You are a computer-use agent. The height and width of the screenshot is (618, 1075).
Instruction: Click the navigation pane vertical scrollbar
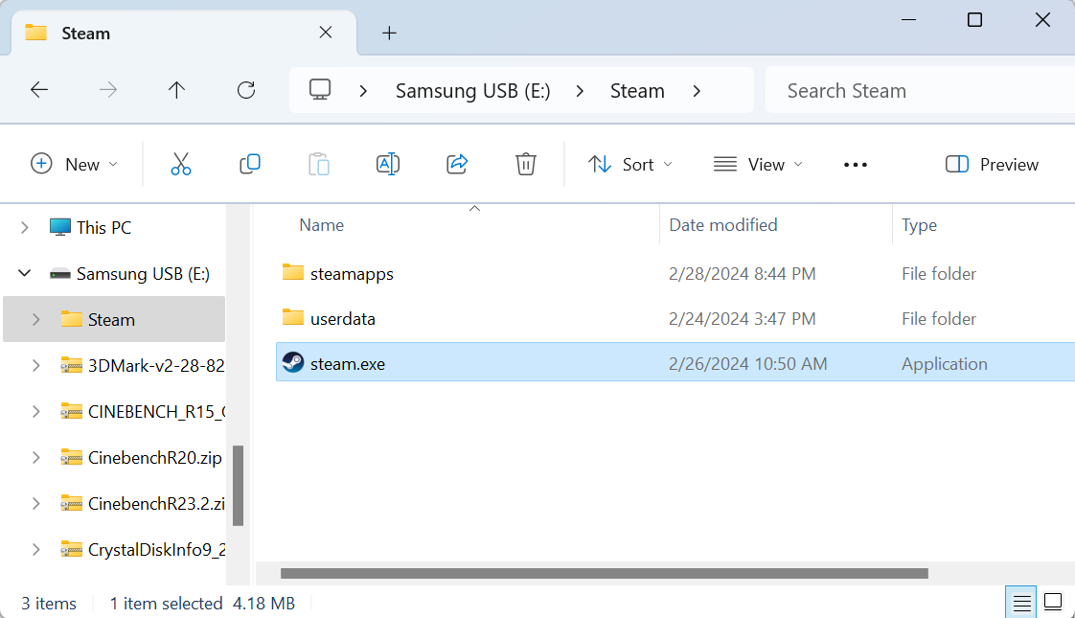tap(238, 486)
